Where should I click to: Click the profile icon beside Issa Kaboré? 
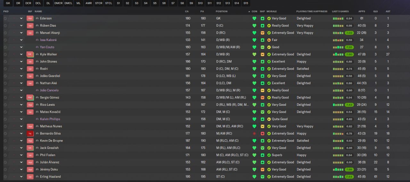pos(37,40)
